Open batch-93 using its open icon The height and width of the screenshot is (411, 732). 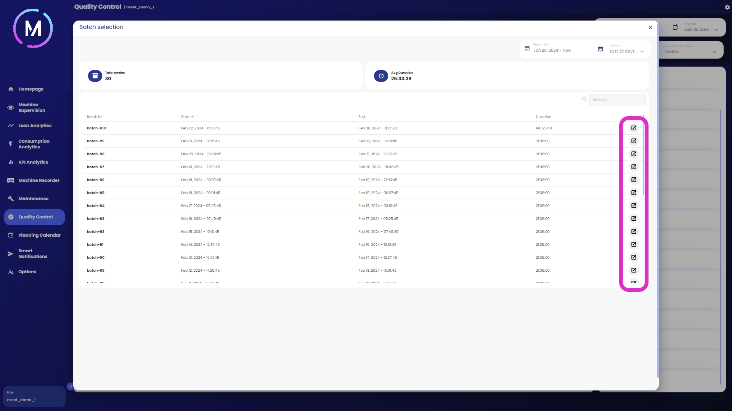point(634,219)
